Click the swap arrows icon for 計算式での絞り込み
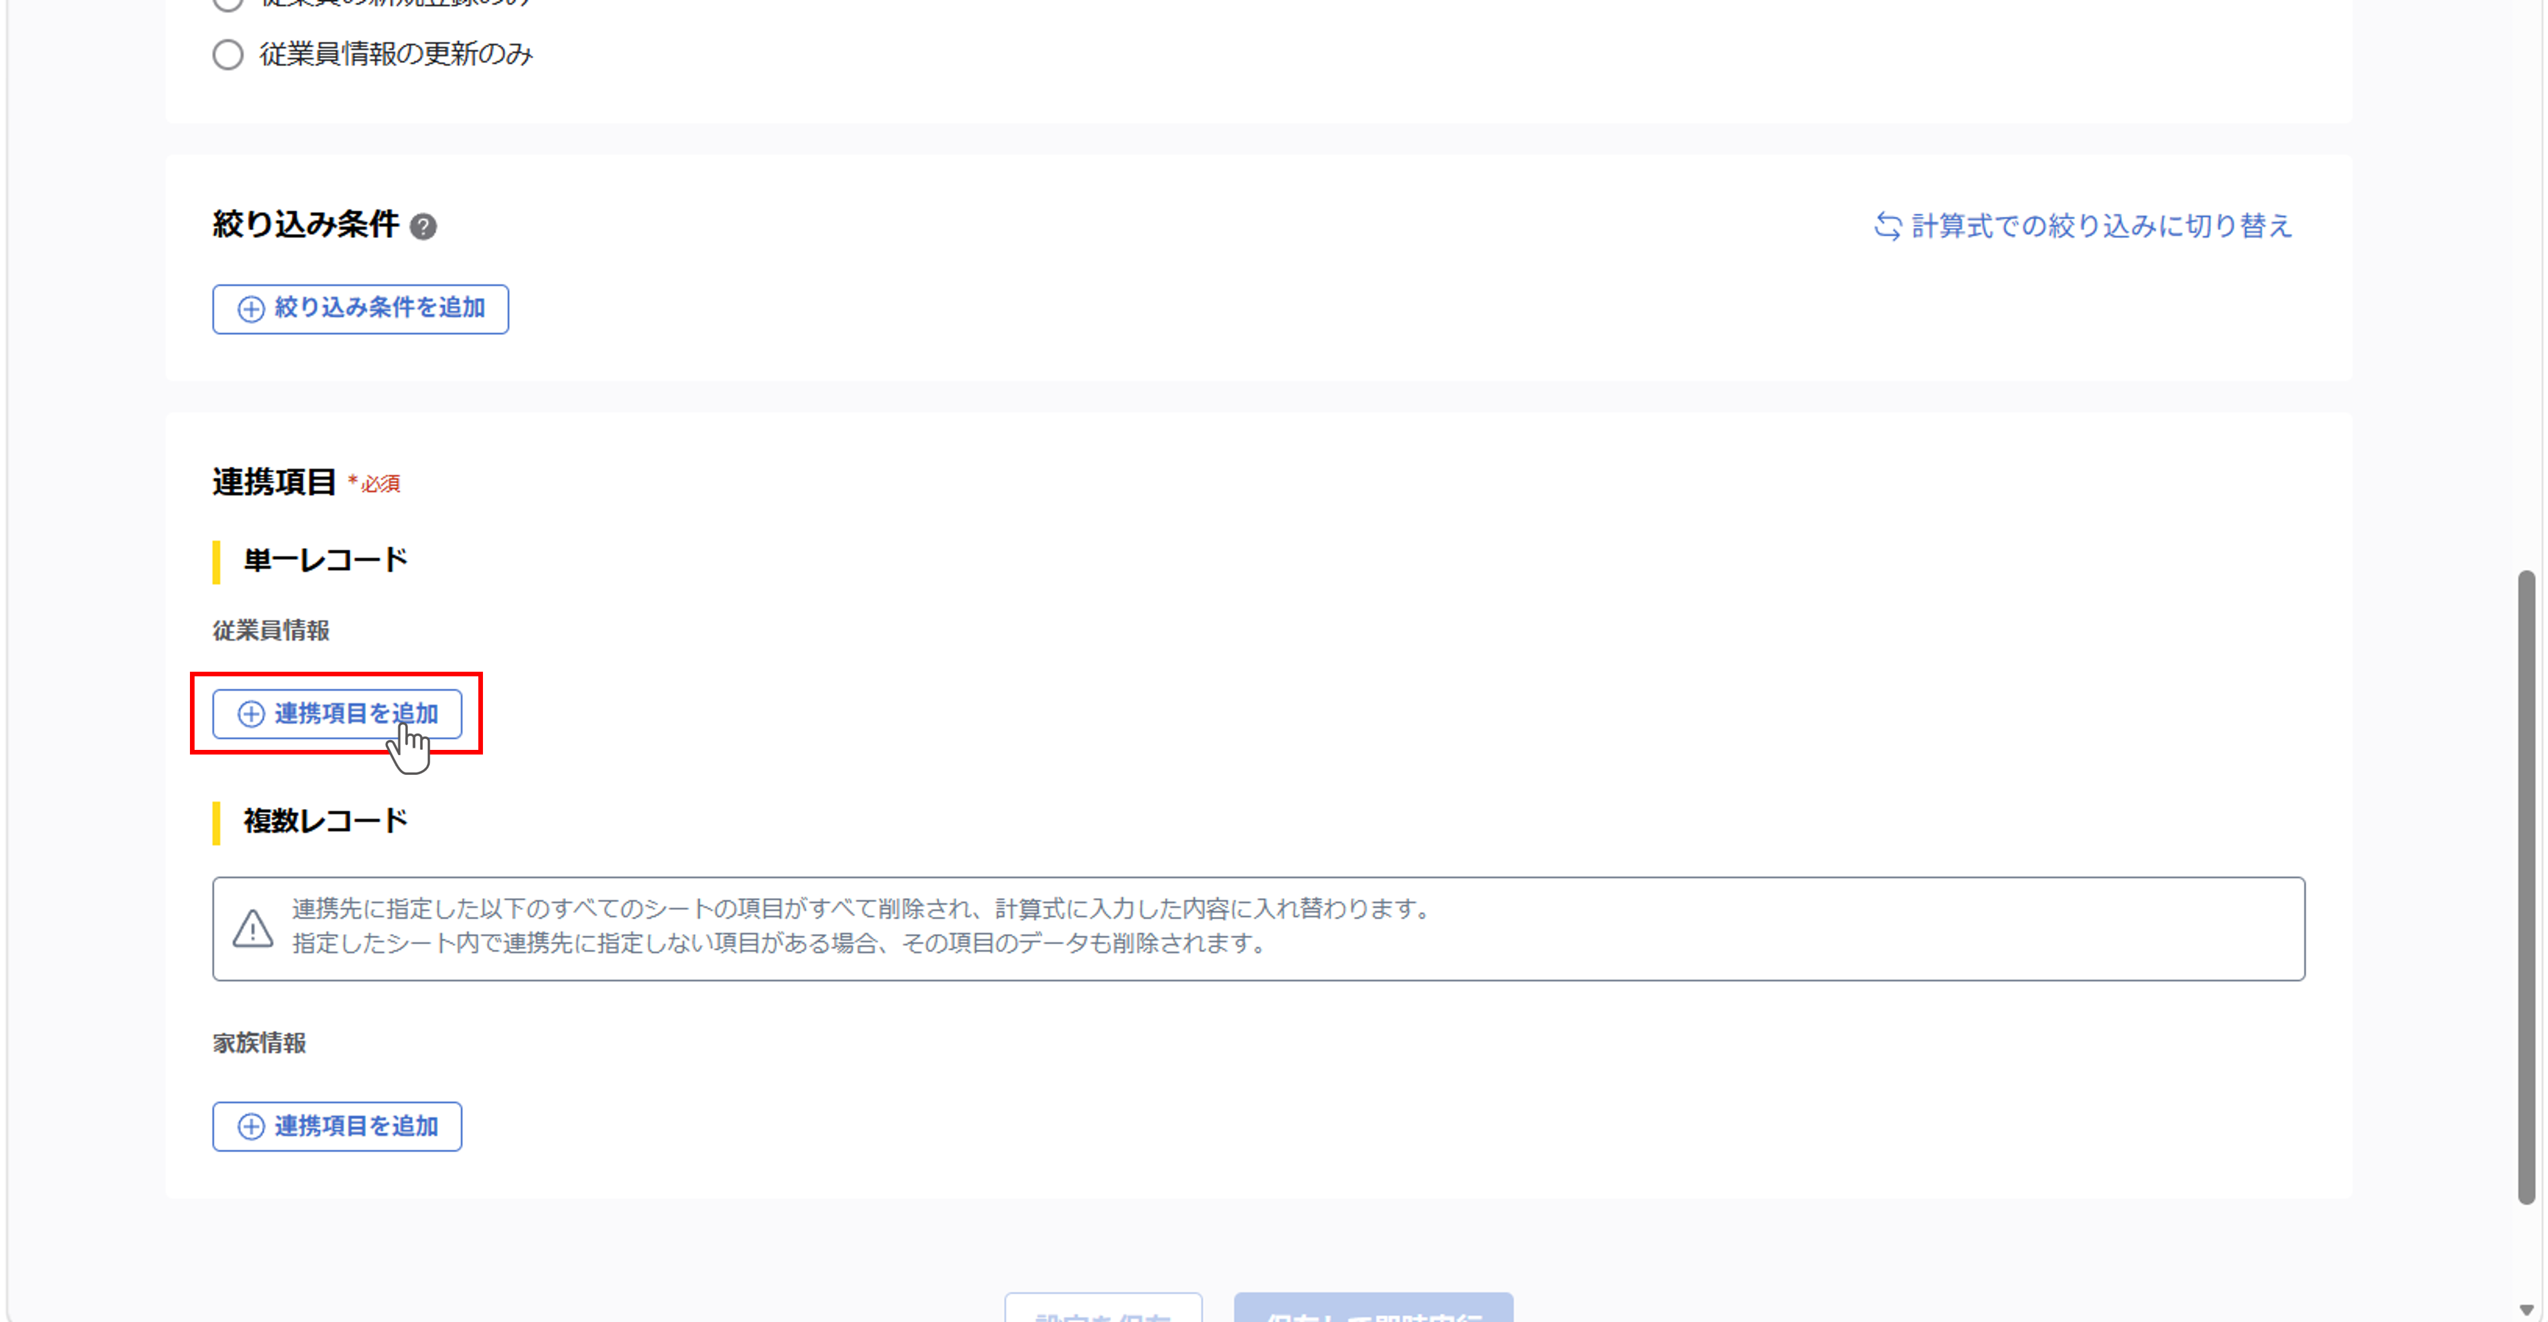 [x=1887, y=226]
